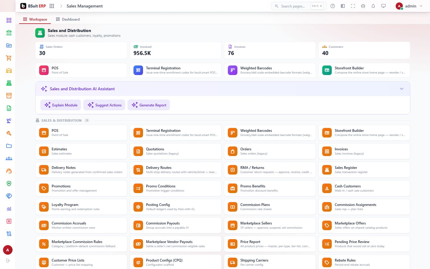Click the Generate Report button
This screenshot has height=269, width=430.
pos(149,105)
